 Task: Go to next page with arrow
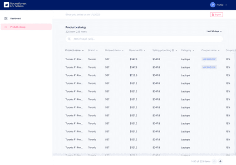220,161
